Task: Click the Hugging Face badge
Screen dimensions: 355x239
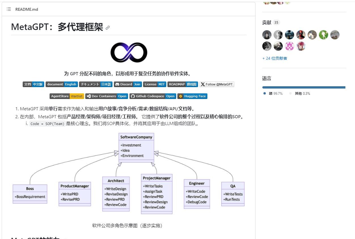Action: coord(192,96)
